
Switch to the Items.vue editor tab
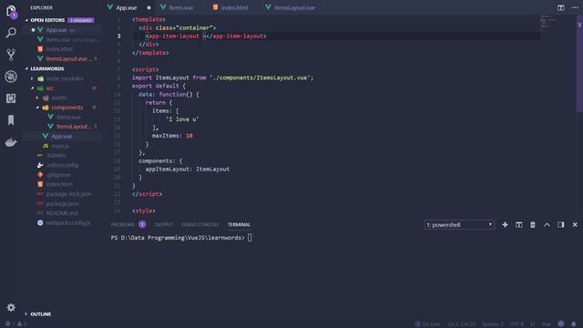[x=180, y=8]
